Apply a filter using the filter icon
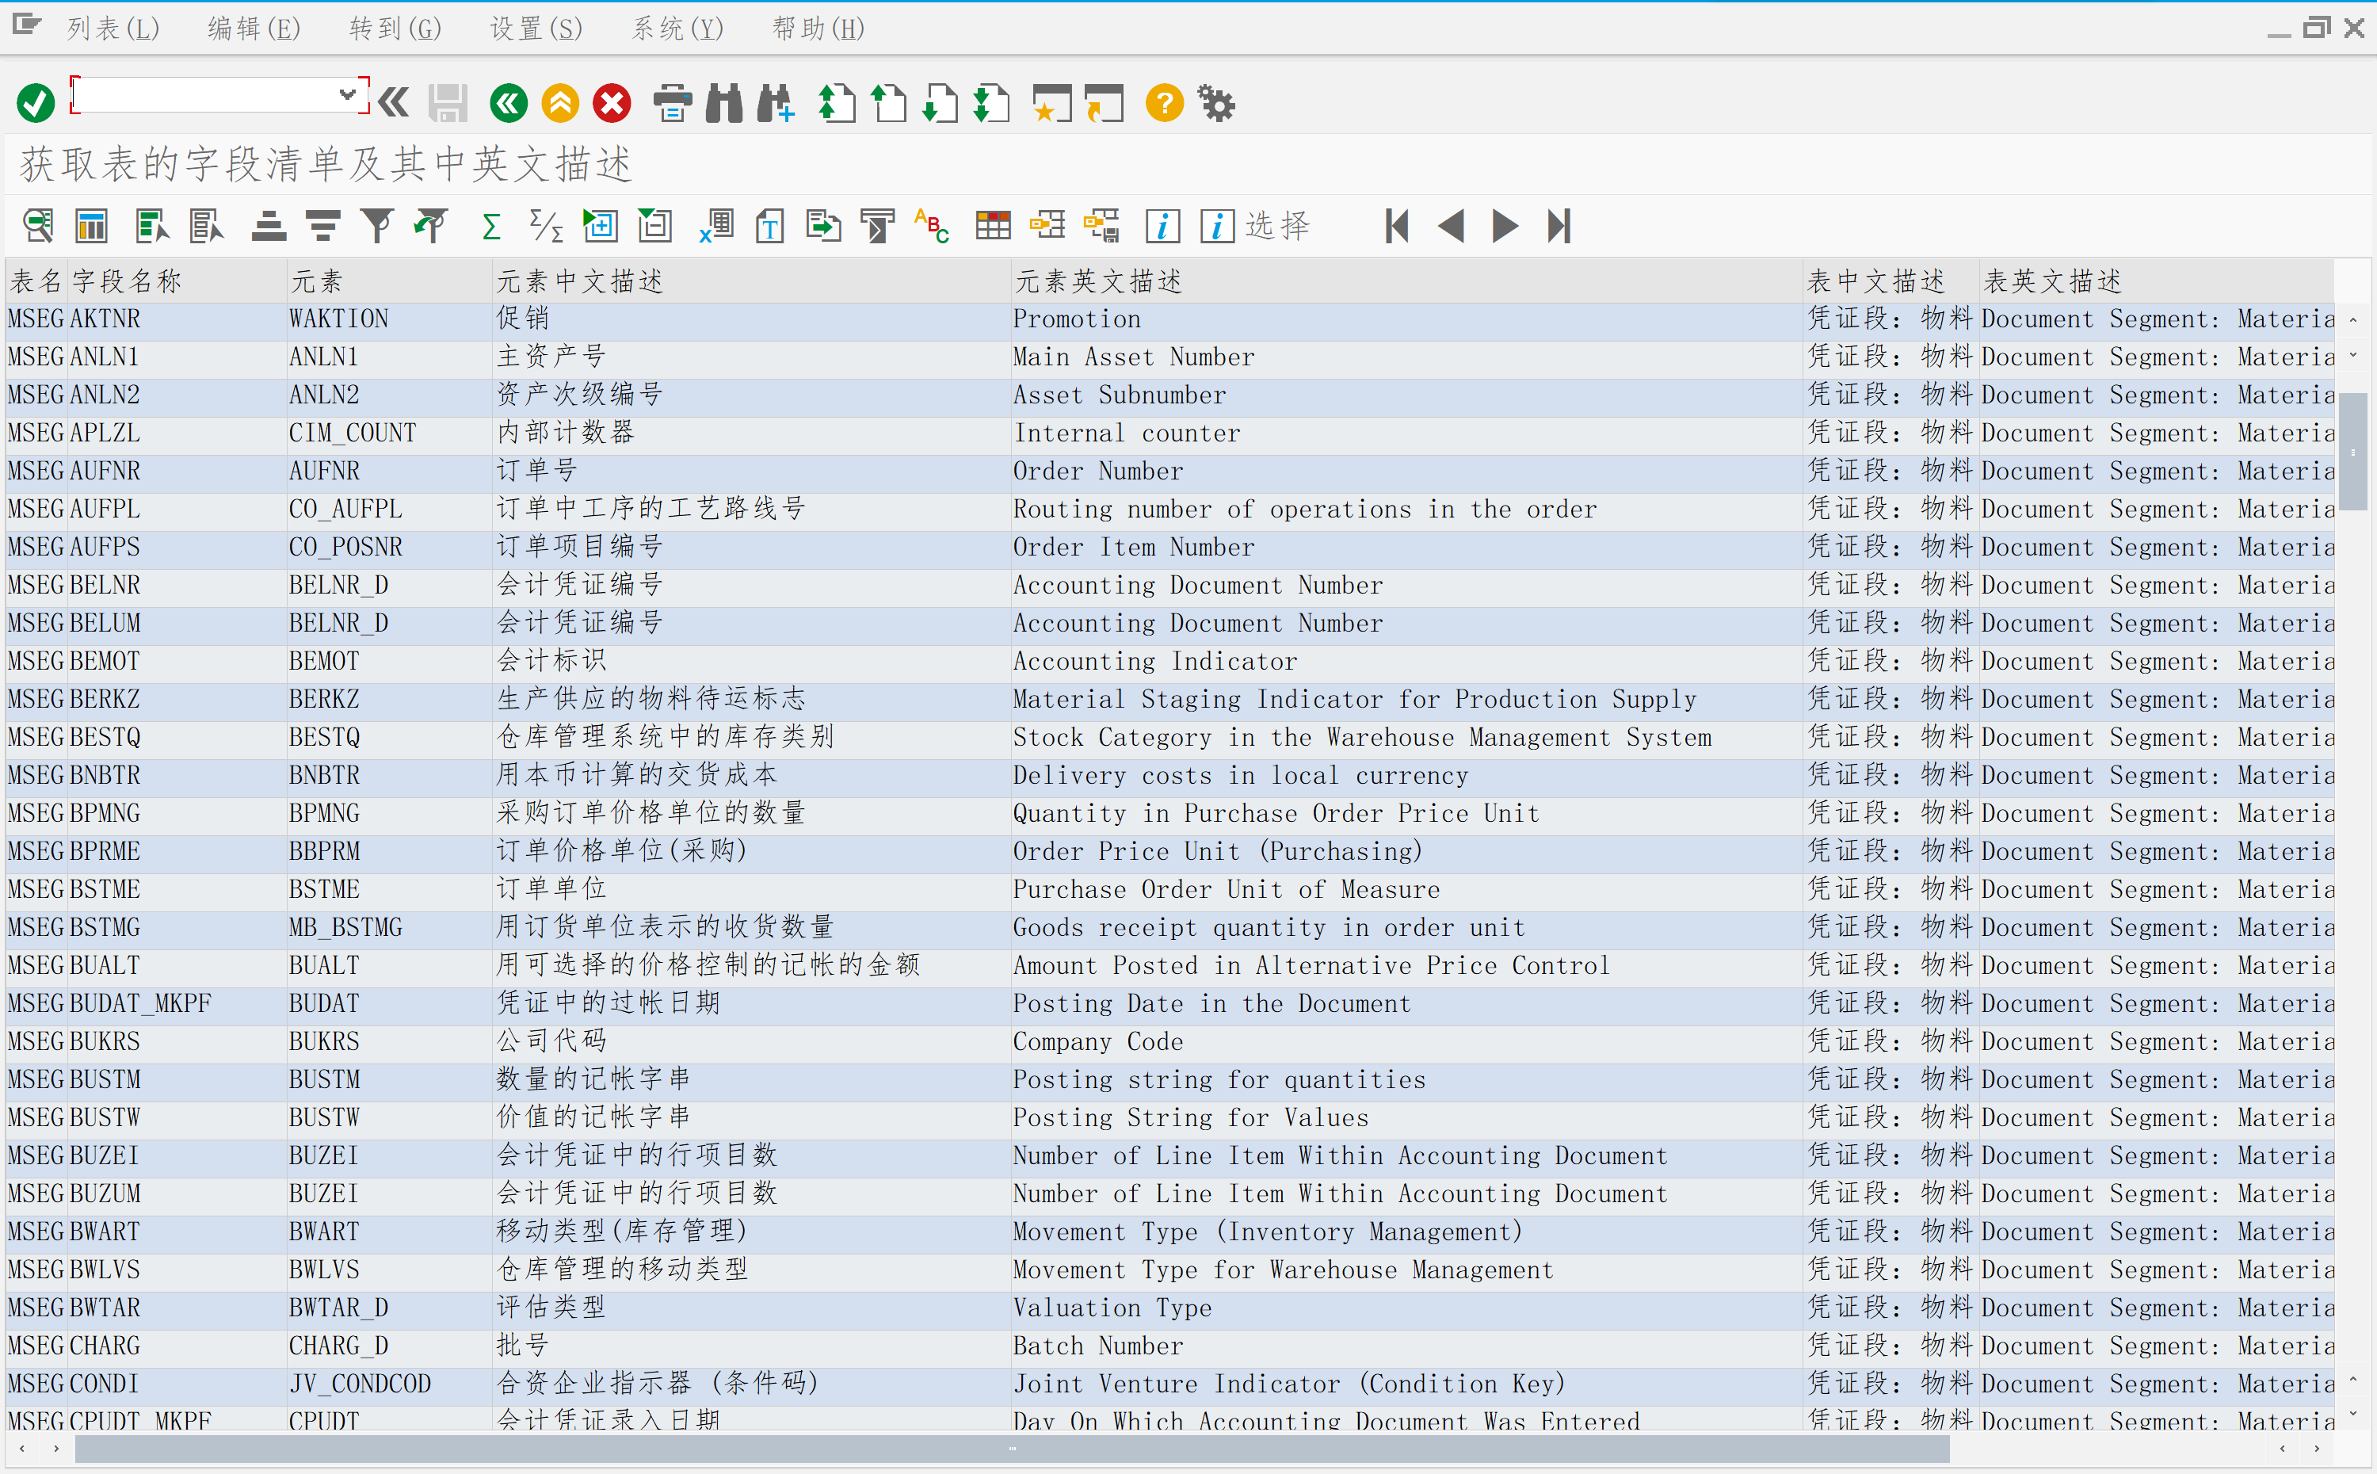The width and height of the screenshot is (2377, 1474). tap(378, 225)
